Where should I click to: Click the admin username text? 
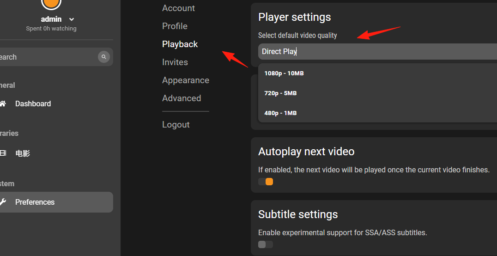click(51, 19)
